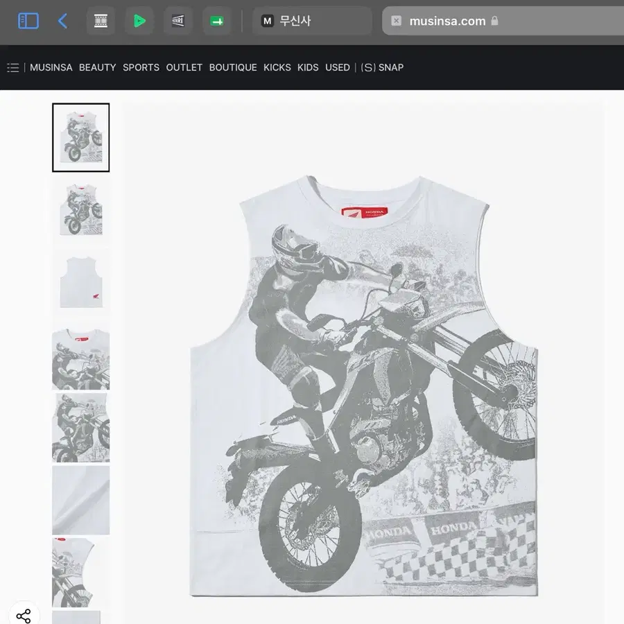Open the BOUTIQUE section
The width and height of the screenshot is (624, 624).
pos(233,68)
